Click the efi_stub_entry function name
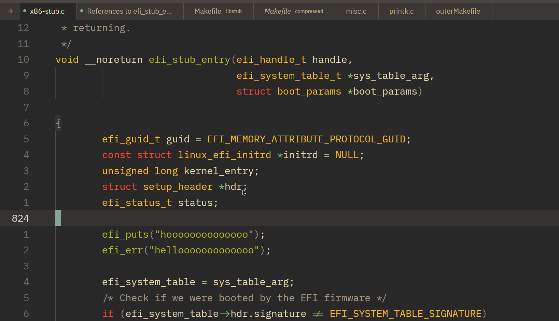559x321 pixels. tap(190, 60)
